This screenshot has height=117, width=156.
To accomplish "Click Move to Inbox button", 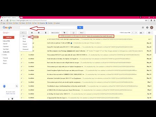I will pos(55,32).
